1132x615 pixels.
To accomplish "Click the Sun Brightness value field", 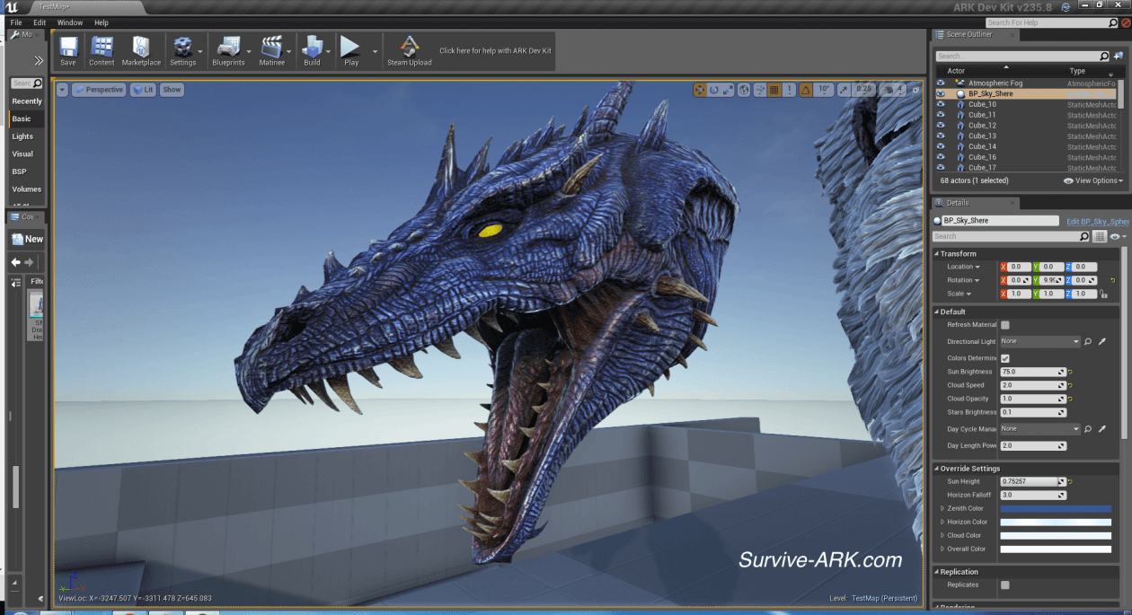I will click(x=1030, y=372).
